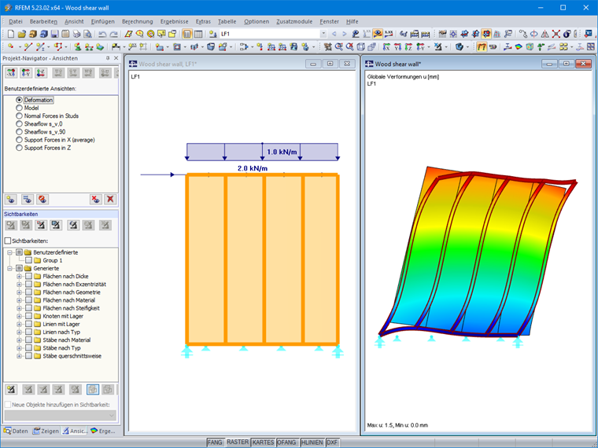
Task: Open the Ergebnisse menu
Action: point(175,22)
